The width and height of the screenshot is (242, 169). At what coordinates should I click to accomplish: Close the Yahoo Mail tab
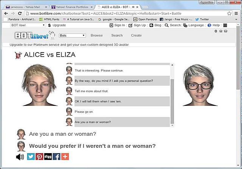(x=46, y=7)
